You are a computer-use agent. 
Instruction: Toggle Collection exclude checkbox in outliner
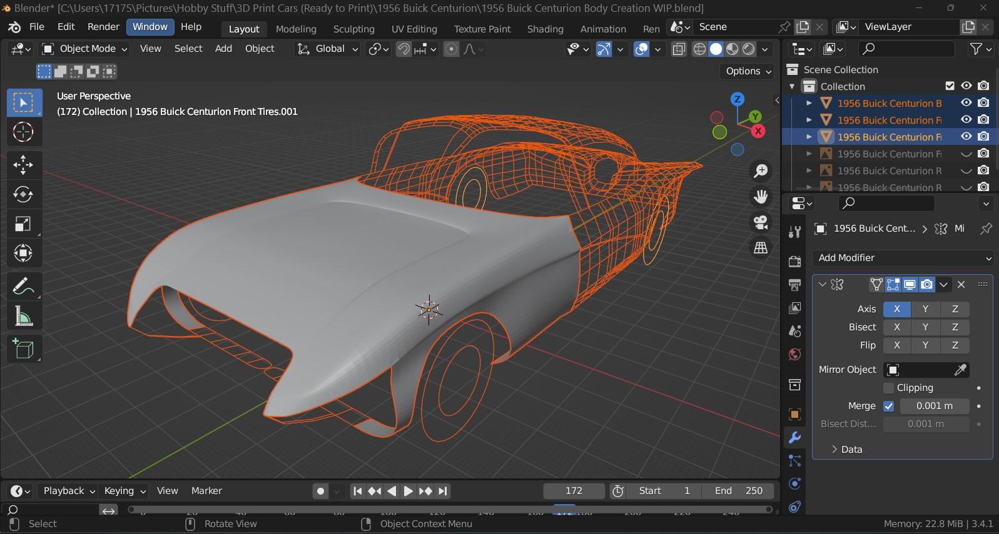coord(950,86)
